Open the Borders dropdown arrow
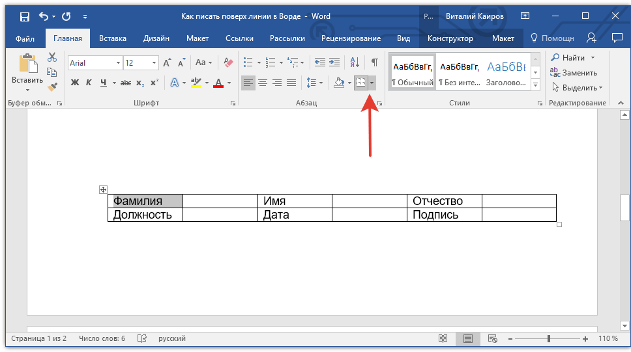Screen dimensions: 631x352 (372, 83)
